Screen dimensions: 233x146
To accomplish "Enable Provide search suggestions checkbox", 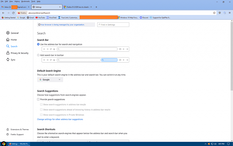I will (x=38, y=99).
